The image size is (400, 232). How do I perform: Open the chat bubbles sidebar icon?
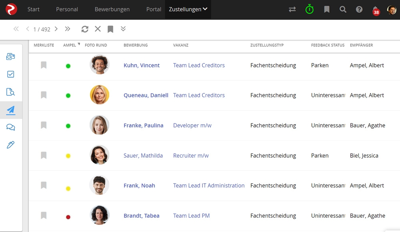[x=11, y=127]
